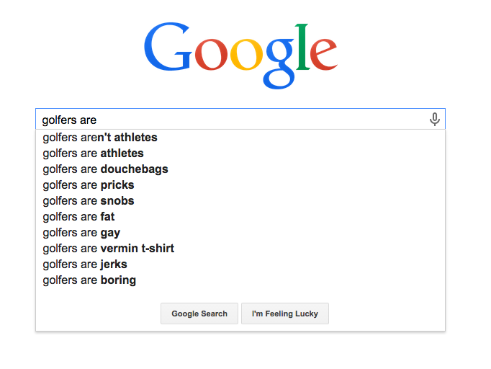Viewport: 491px width, 369px height.
Task: Select autocomplete entry 'golfers are fat'
Action: pyautogui.click(x=240, y=217)
